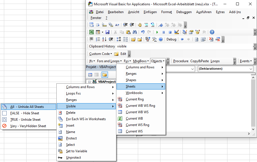Open the (Deklarationen) procedure combo box

[x=225, y=69]
